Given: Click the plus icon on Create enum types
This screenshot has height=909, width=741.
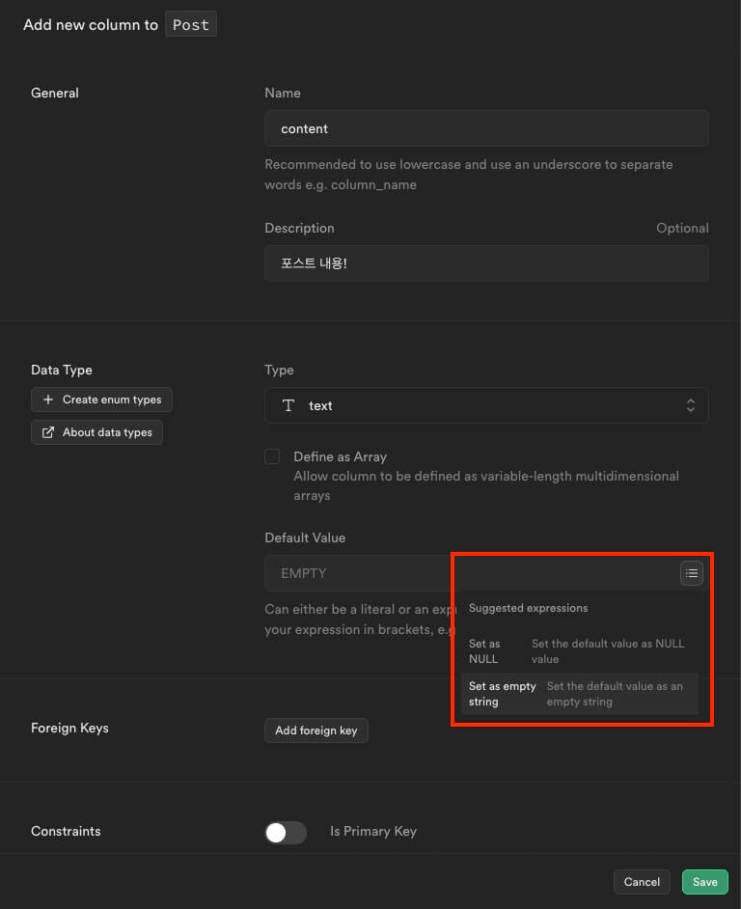Looking at the screenshot, I should [48, 399].
